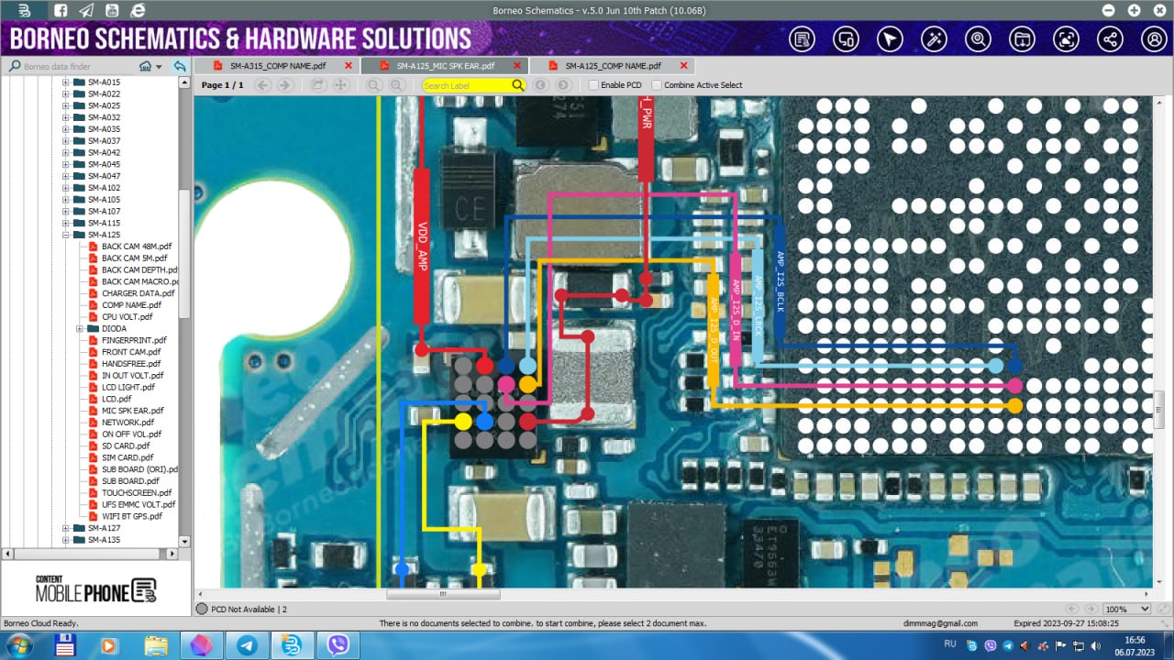Open the Internet Explorer website icon
Screen dimensions: 1174x660
(x=138, y=10)
